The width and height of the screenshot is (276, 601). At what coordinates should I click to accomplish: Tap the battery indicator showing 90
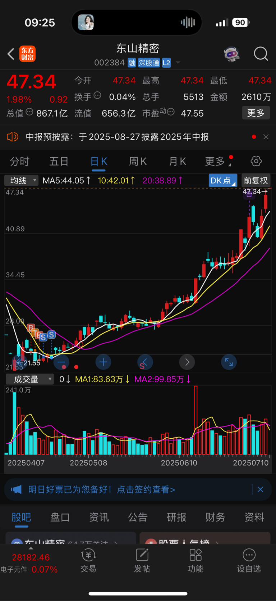pyautogui.click(x=241, y=23)
